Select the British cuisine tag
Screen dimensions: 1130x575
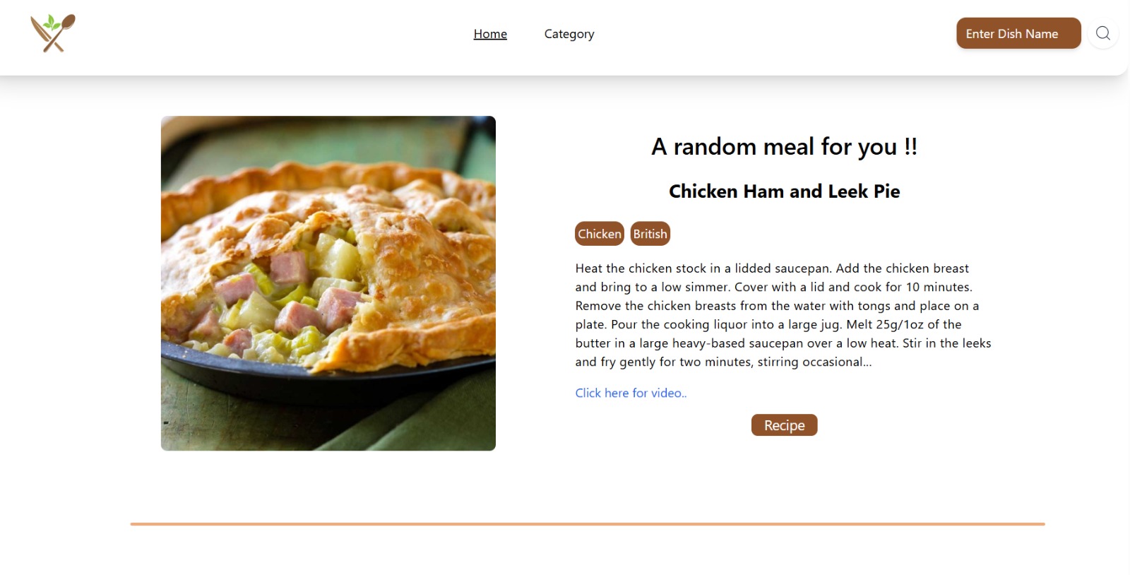click(650, 234)
